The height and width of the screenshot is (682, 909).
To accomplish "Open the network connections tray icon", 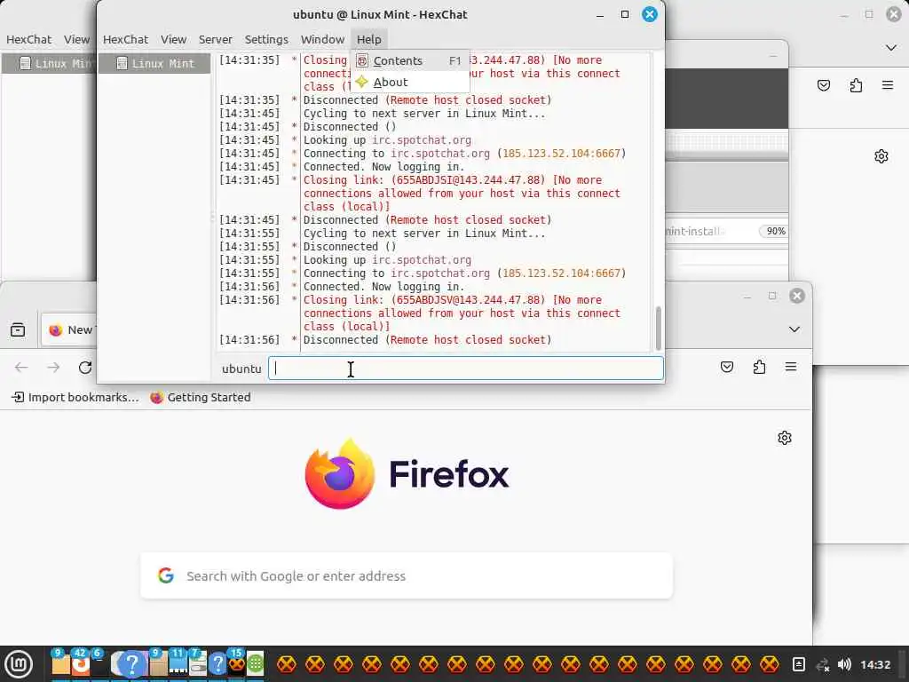I will [822, 664].
